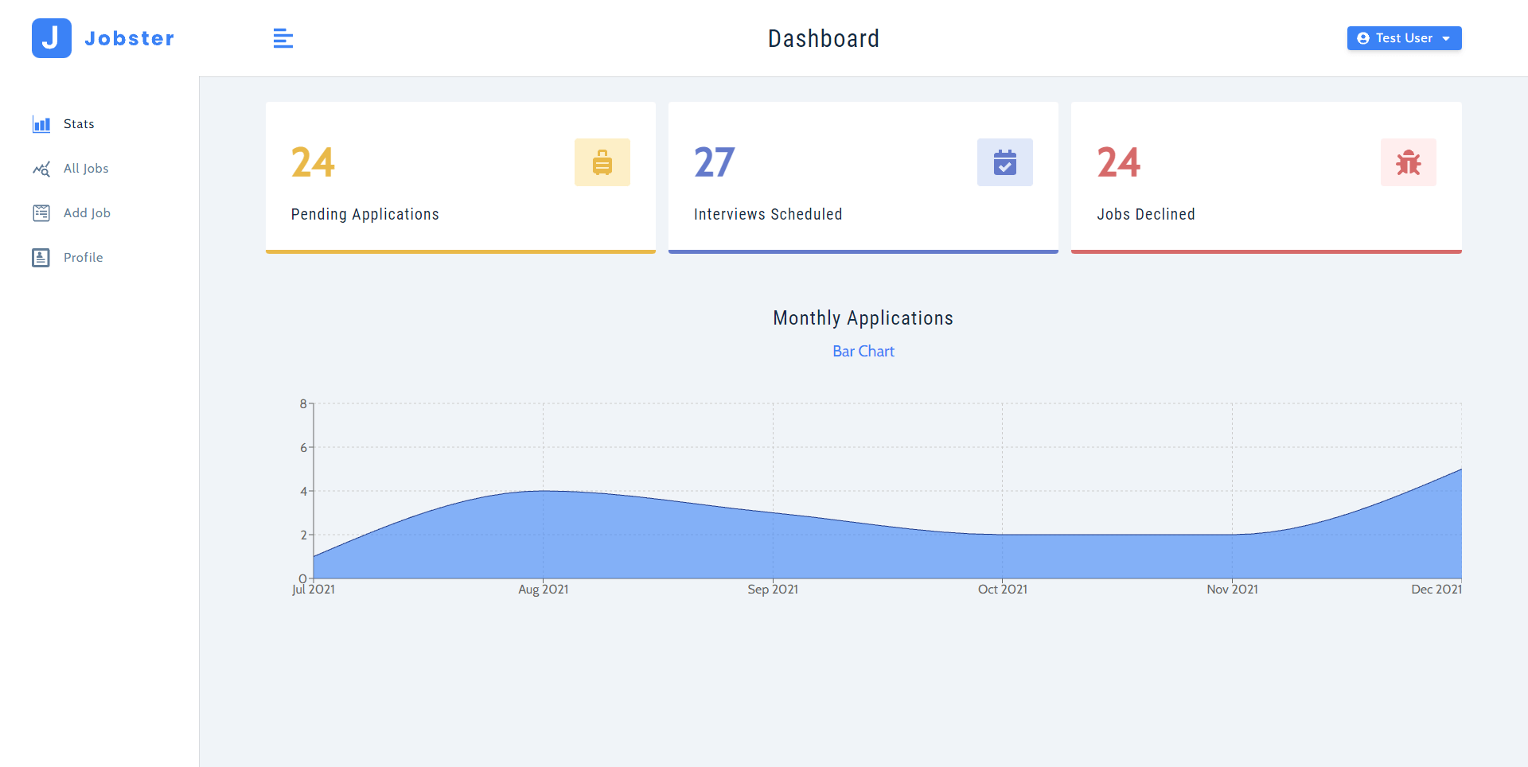Navigate to Add Job
Viewport: 1528px width, 767px height.
point(87,213)
